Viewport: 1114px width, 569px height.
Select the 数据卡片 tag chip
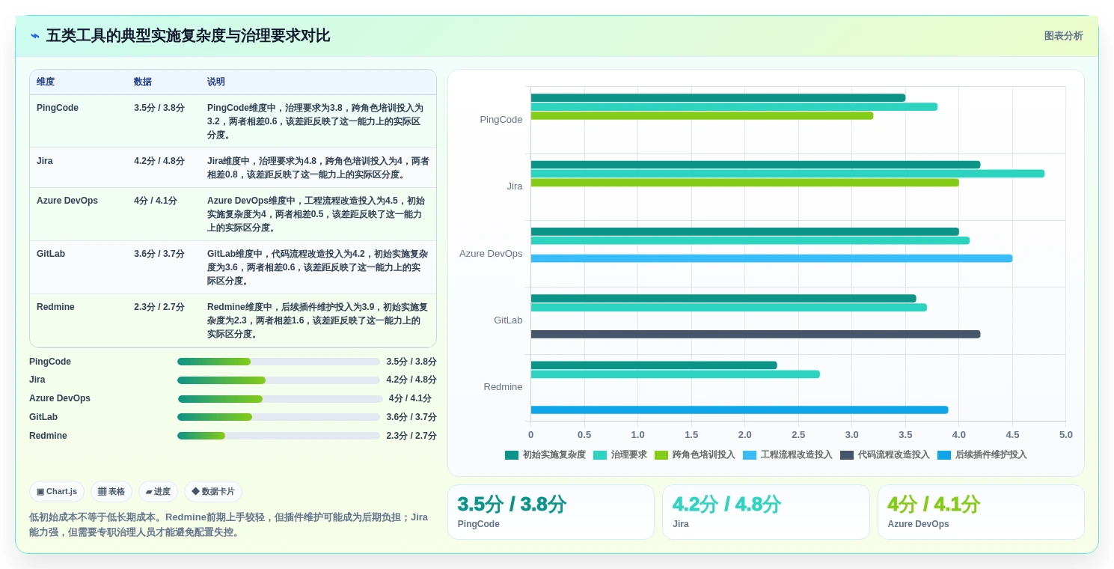(213, 492)
